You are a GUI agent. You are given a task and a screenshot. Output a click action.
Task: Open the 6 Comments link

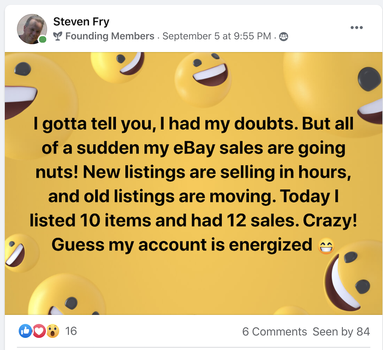tap(275, 332)
